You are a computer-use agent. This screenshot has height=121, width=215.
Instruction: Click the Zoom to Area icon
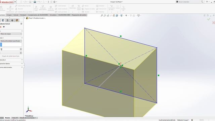click(x=105, y=15)
